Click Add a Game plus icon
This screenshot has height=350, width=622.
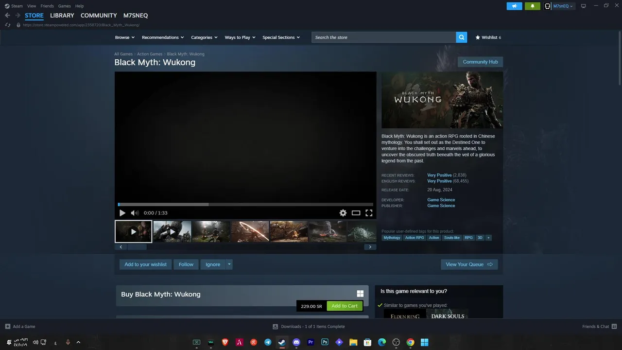(7, 327)
